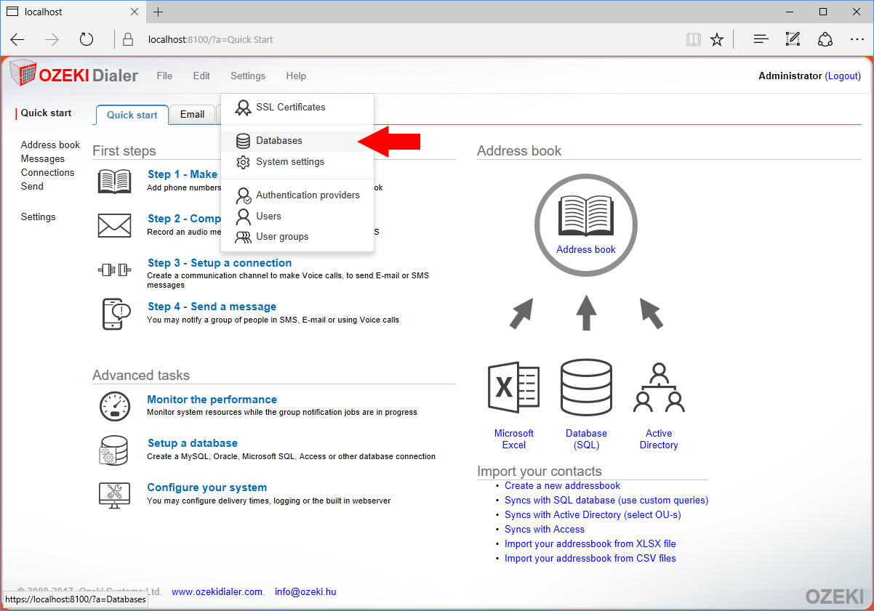Image resolution: width=874 pixels, height=611 pixels.
Task: Click the Logout link
Action: tap(843, 76)
